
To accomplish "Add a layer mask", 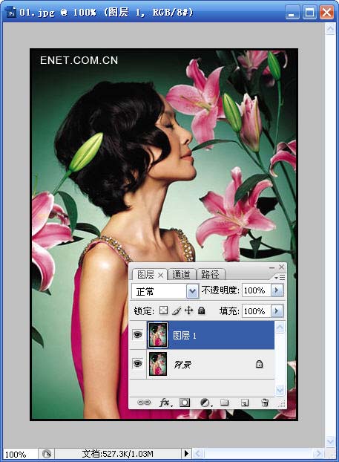I will tap(185, 403).
